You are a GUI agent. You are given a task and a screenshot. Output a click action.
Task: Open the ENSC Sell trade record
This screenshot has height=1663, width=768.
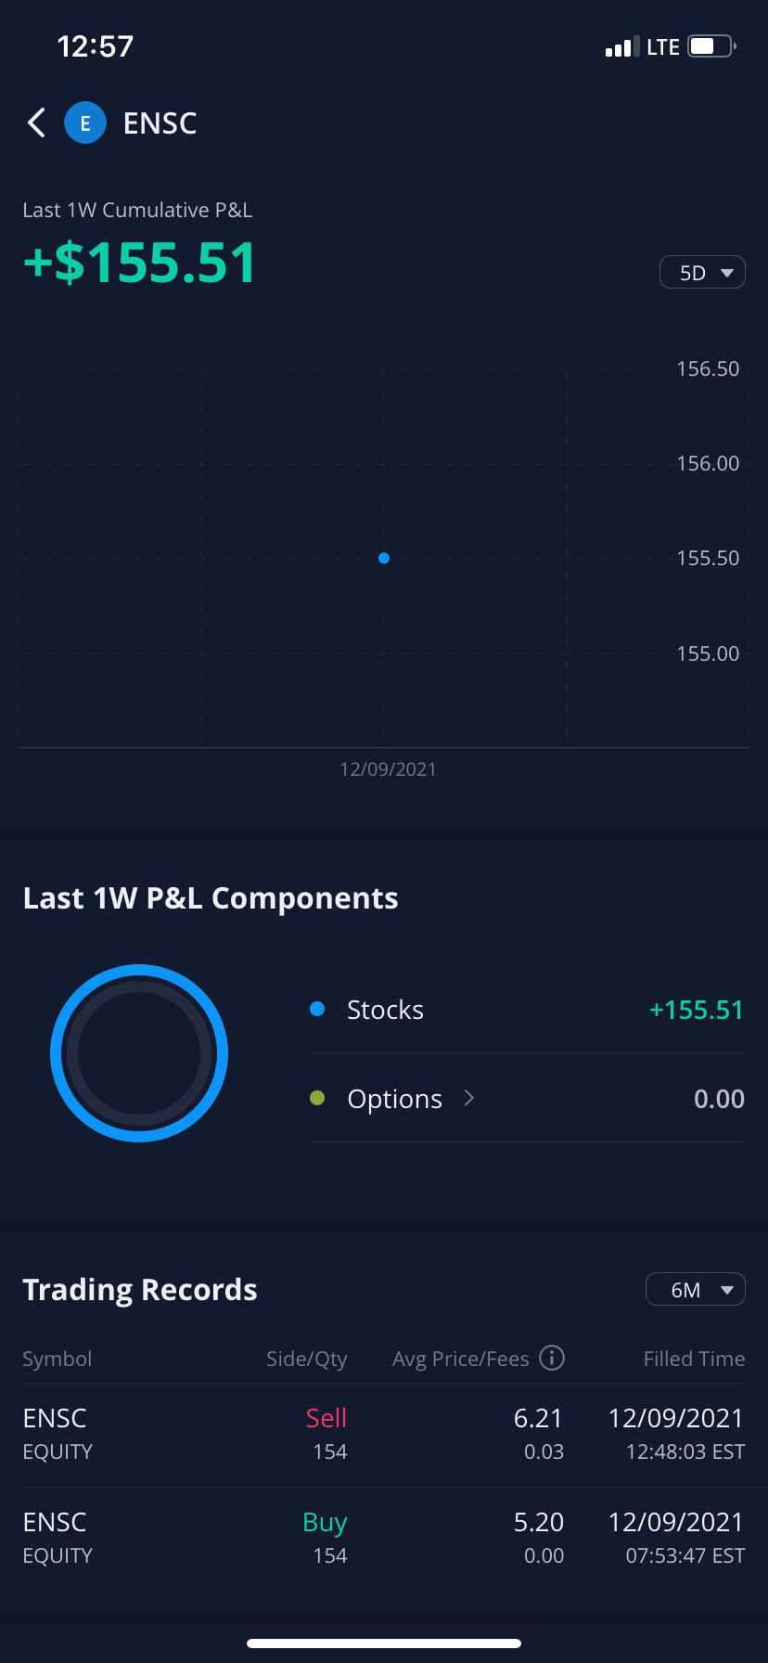pyautogui.click(x=384, y=1435)
